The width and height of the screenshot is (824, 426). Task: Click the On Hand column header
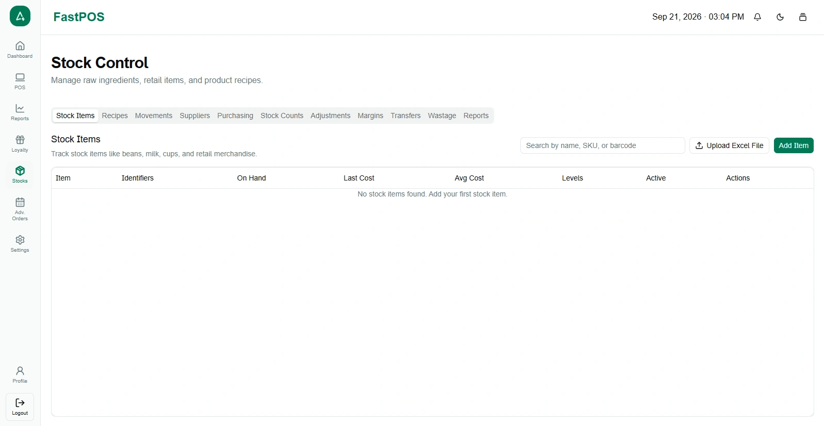tap(252, 178)
